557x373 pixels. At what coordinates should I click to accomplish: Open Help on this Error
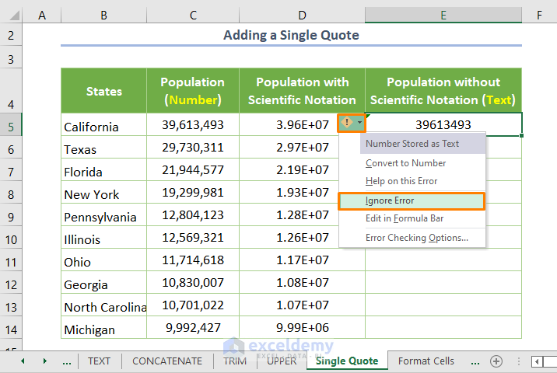tap(401, 181)
